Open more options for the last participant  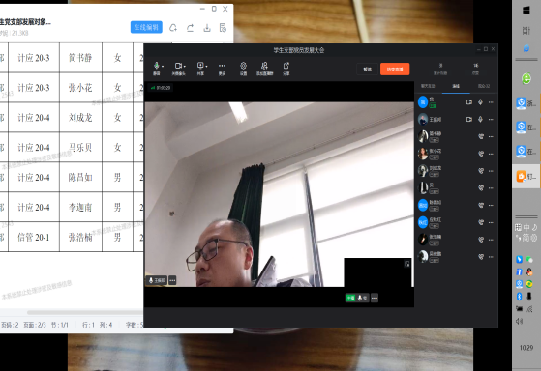click(x=491, y=257)
